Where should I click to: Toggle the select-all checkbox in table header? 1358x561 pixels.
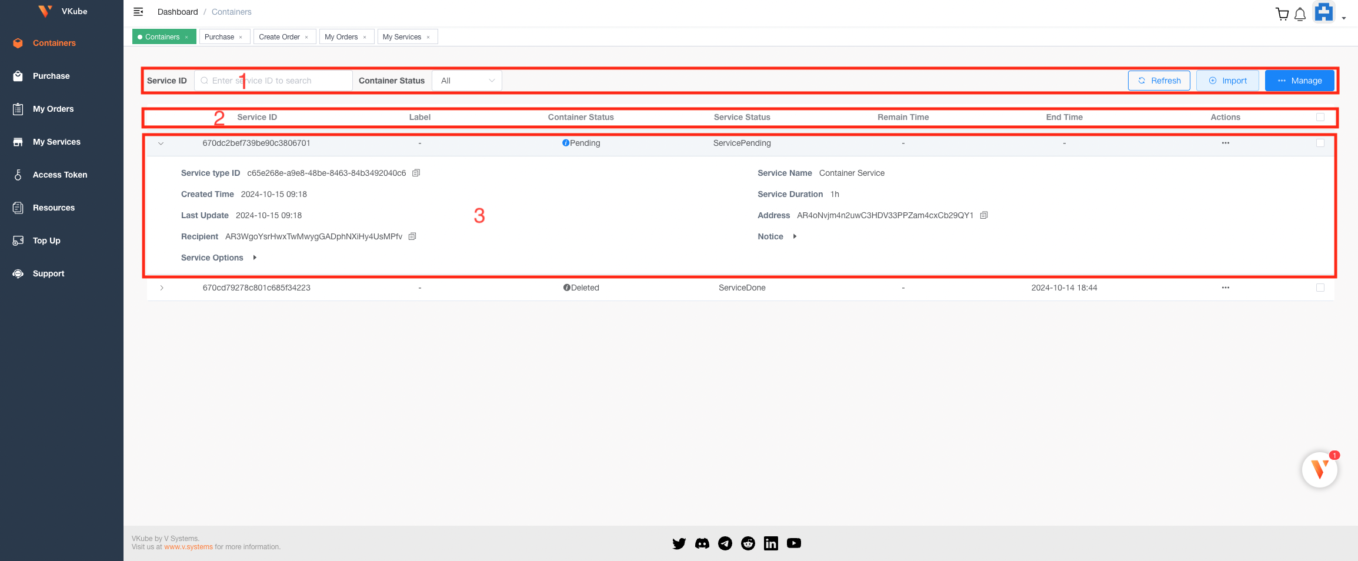coord(1320,117)
